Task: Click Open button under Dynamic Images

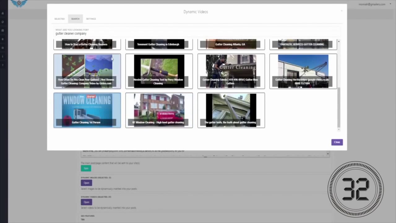Action: pyautogui.click(x=86, y=183)
